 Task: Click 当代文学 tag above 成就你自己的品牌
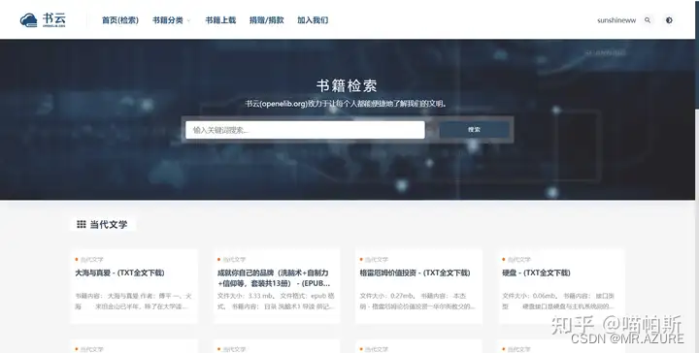pyautogui.click(x=234, y=260)
